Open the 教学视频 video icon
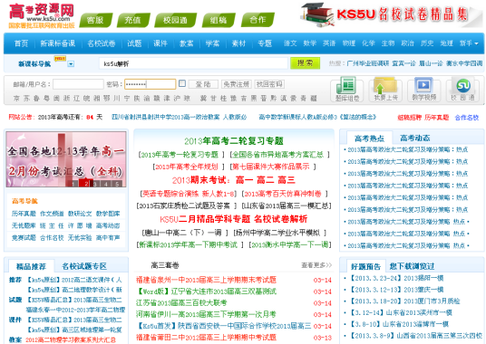Image resolution: width=486 pixels, height=344 pixels. [x=423, y=90]
